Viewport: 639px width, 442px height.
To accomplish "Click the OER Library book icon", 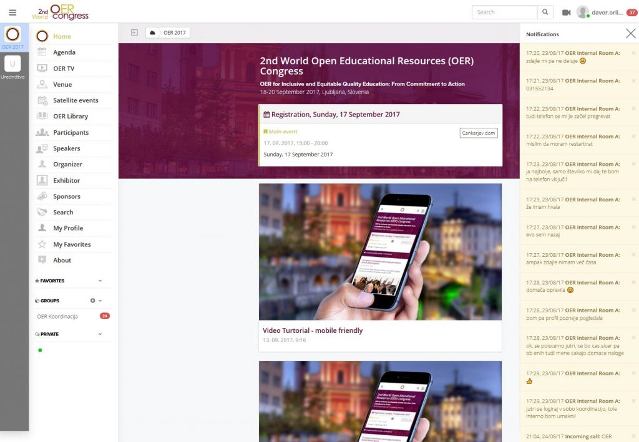I will pyautogui.click(x=42, y=115).
